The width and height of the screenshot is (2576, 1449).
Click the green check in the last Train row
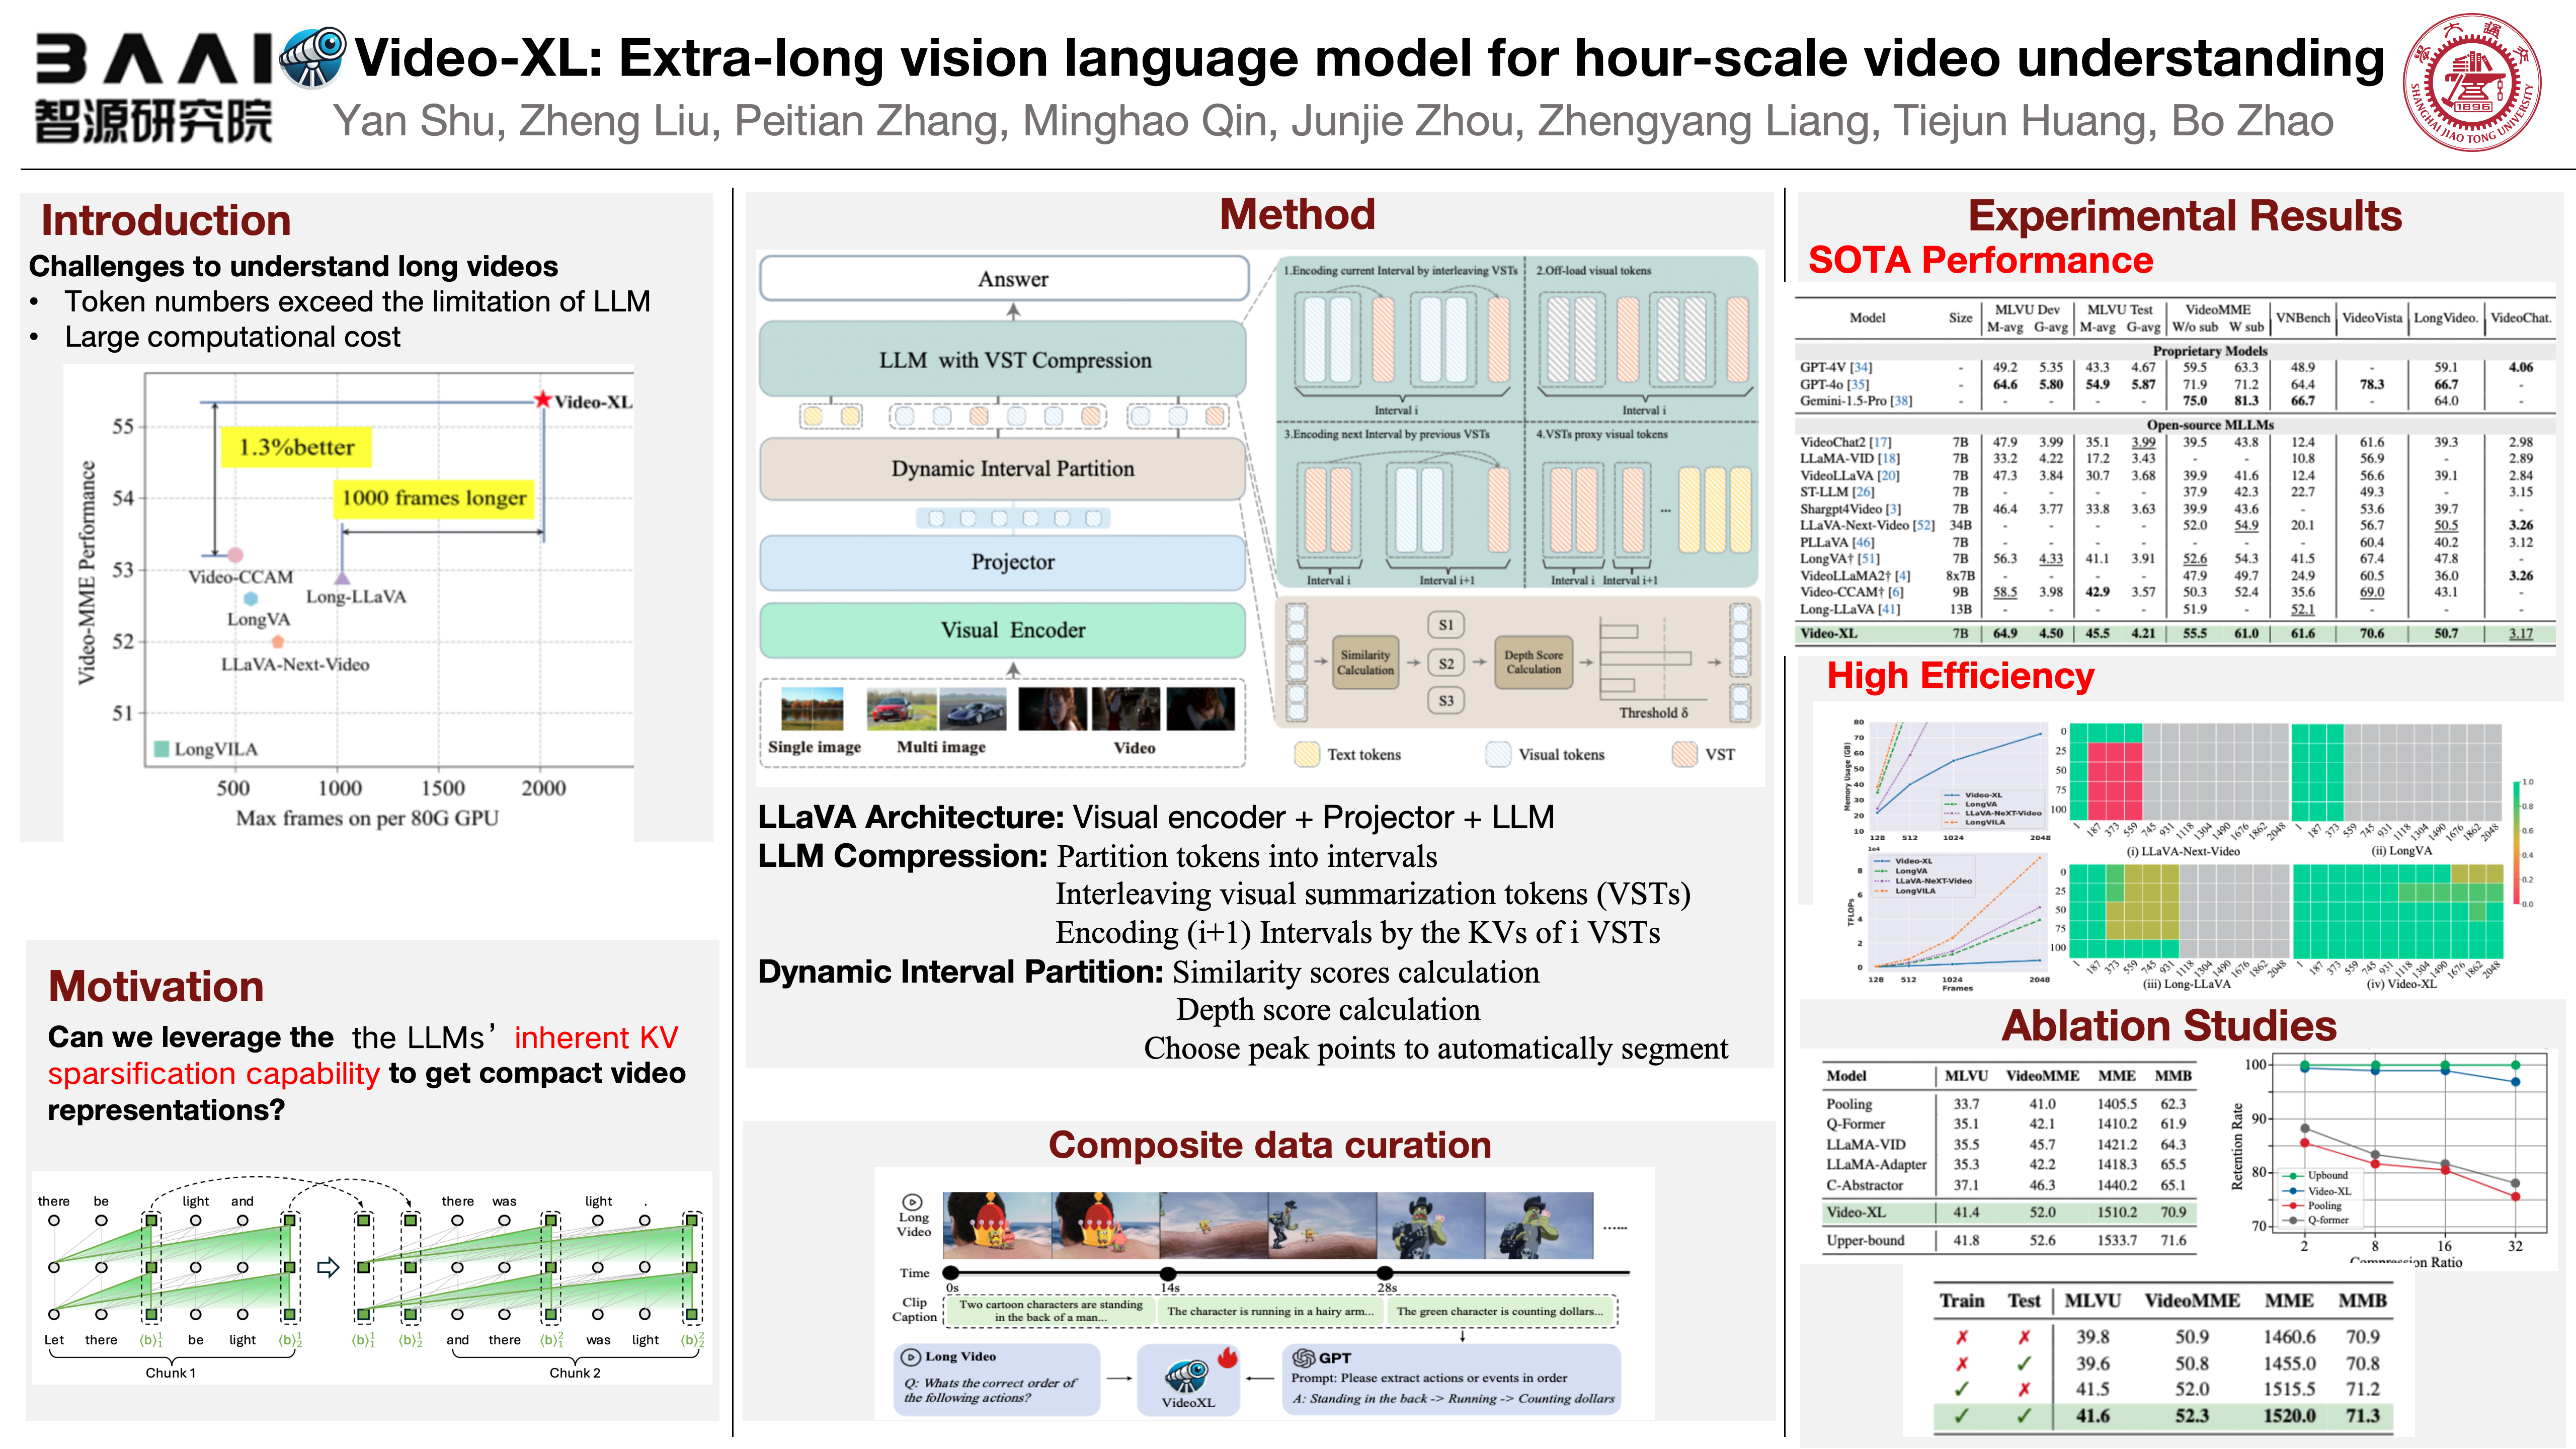click(x=1961, y=1415)
